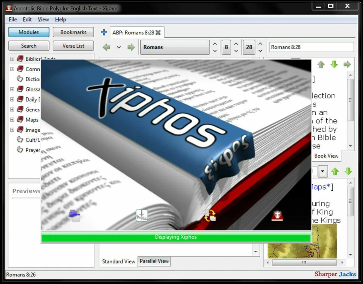Viewport: 363px width, 284px height.
Task: Open the View menu
Action: (43, 19)
